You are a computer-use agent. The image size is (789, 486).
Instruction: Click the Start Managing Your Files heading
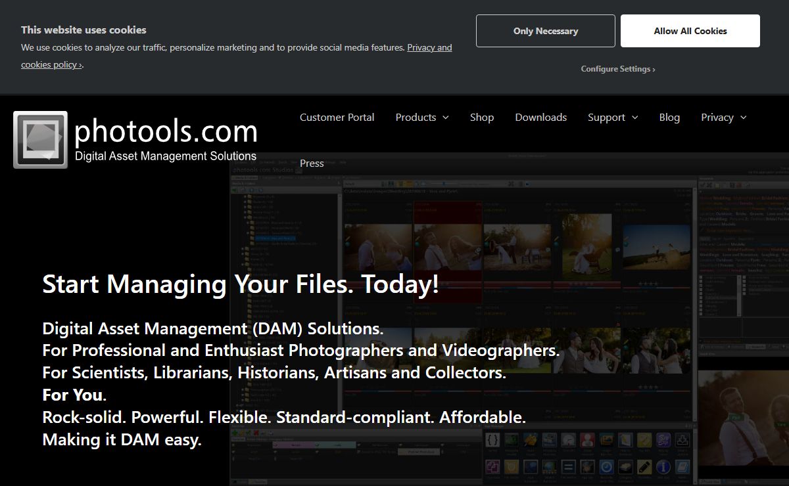240,284
